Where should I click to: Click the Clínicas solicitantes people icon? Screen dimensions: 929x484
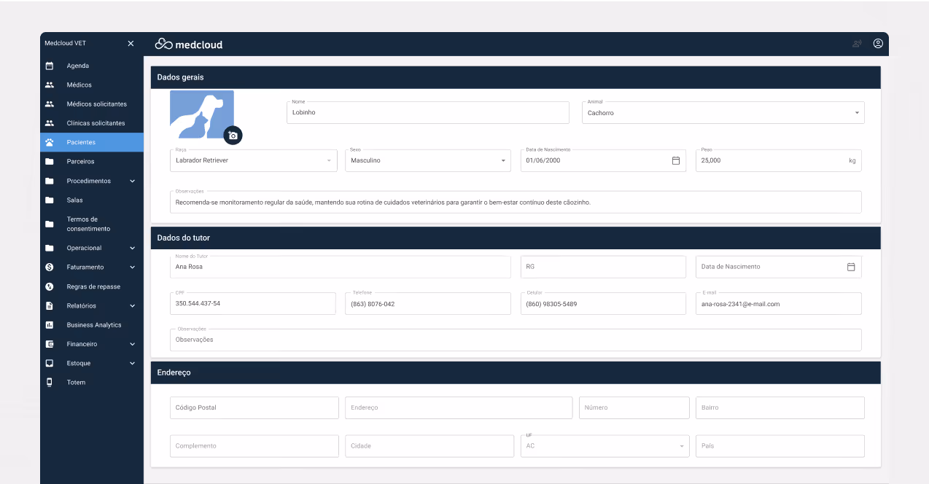tap(50, 123)
